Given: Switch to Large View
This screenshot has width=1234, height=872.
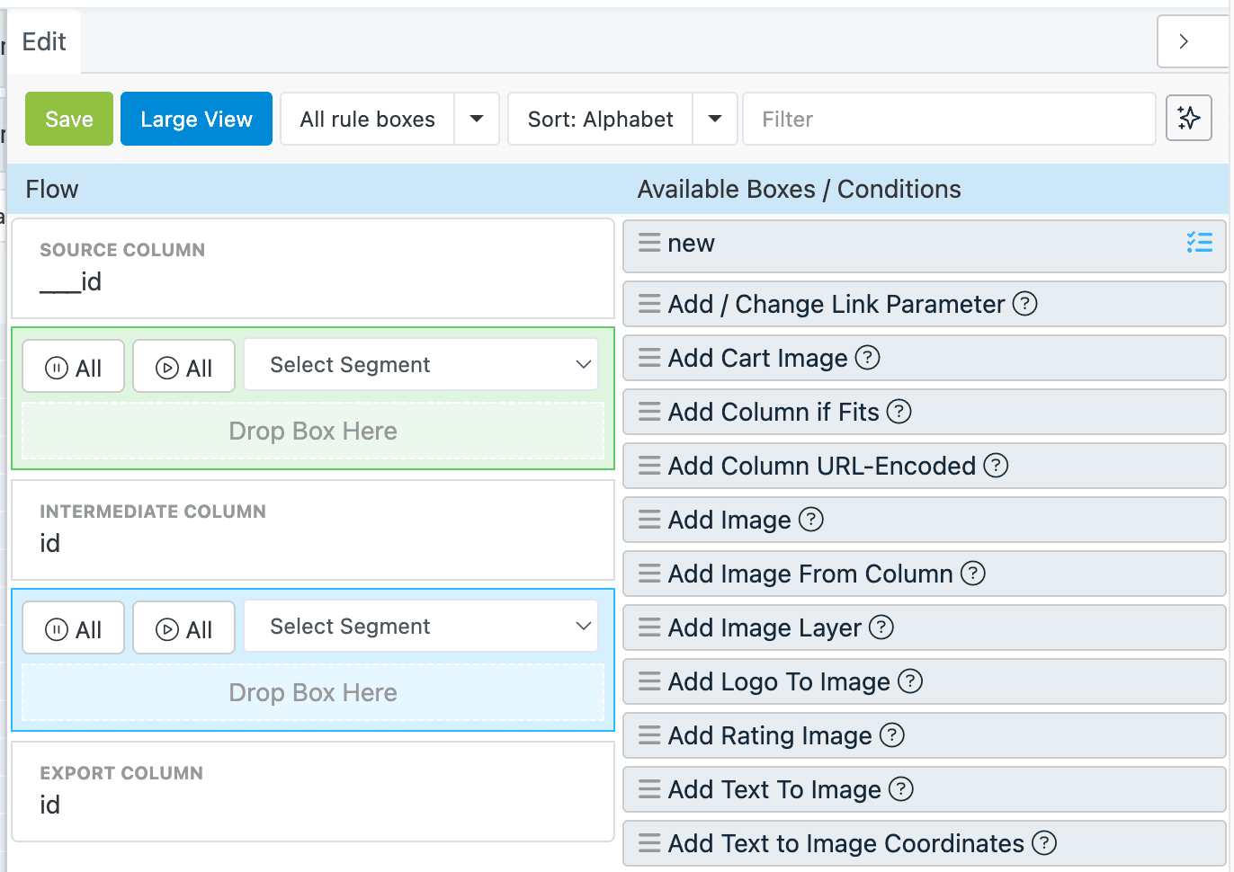Looking at the screenshot, I should pos(196,119).
